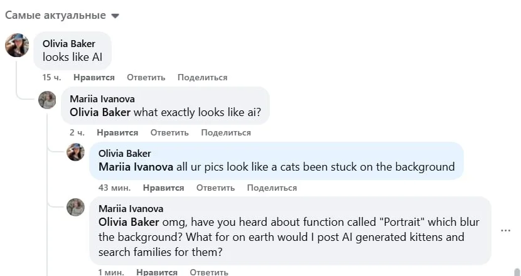The image size is (521, 276).
Task: Open Olivia Baker's profile name on top comment
Action: [x=68, y=43]
